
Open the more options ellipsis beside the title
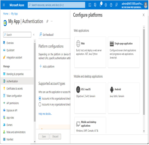click(52, 21)
